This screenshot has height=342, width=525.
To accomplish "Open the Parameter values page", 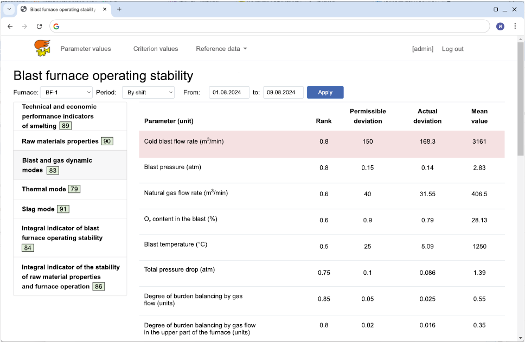I will [85, 49].
